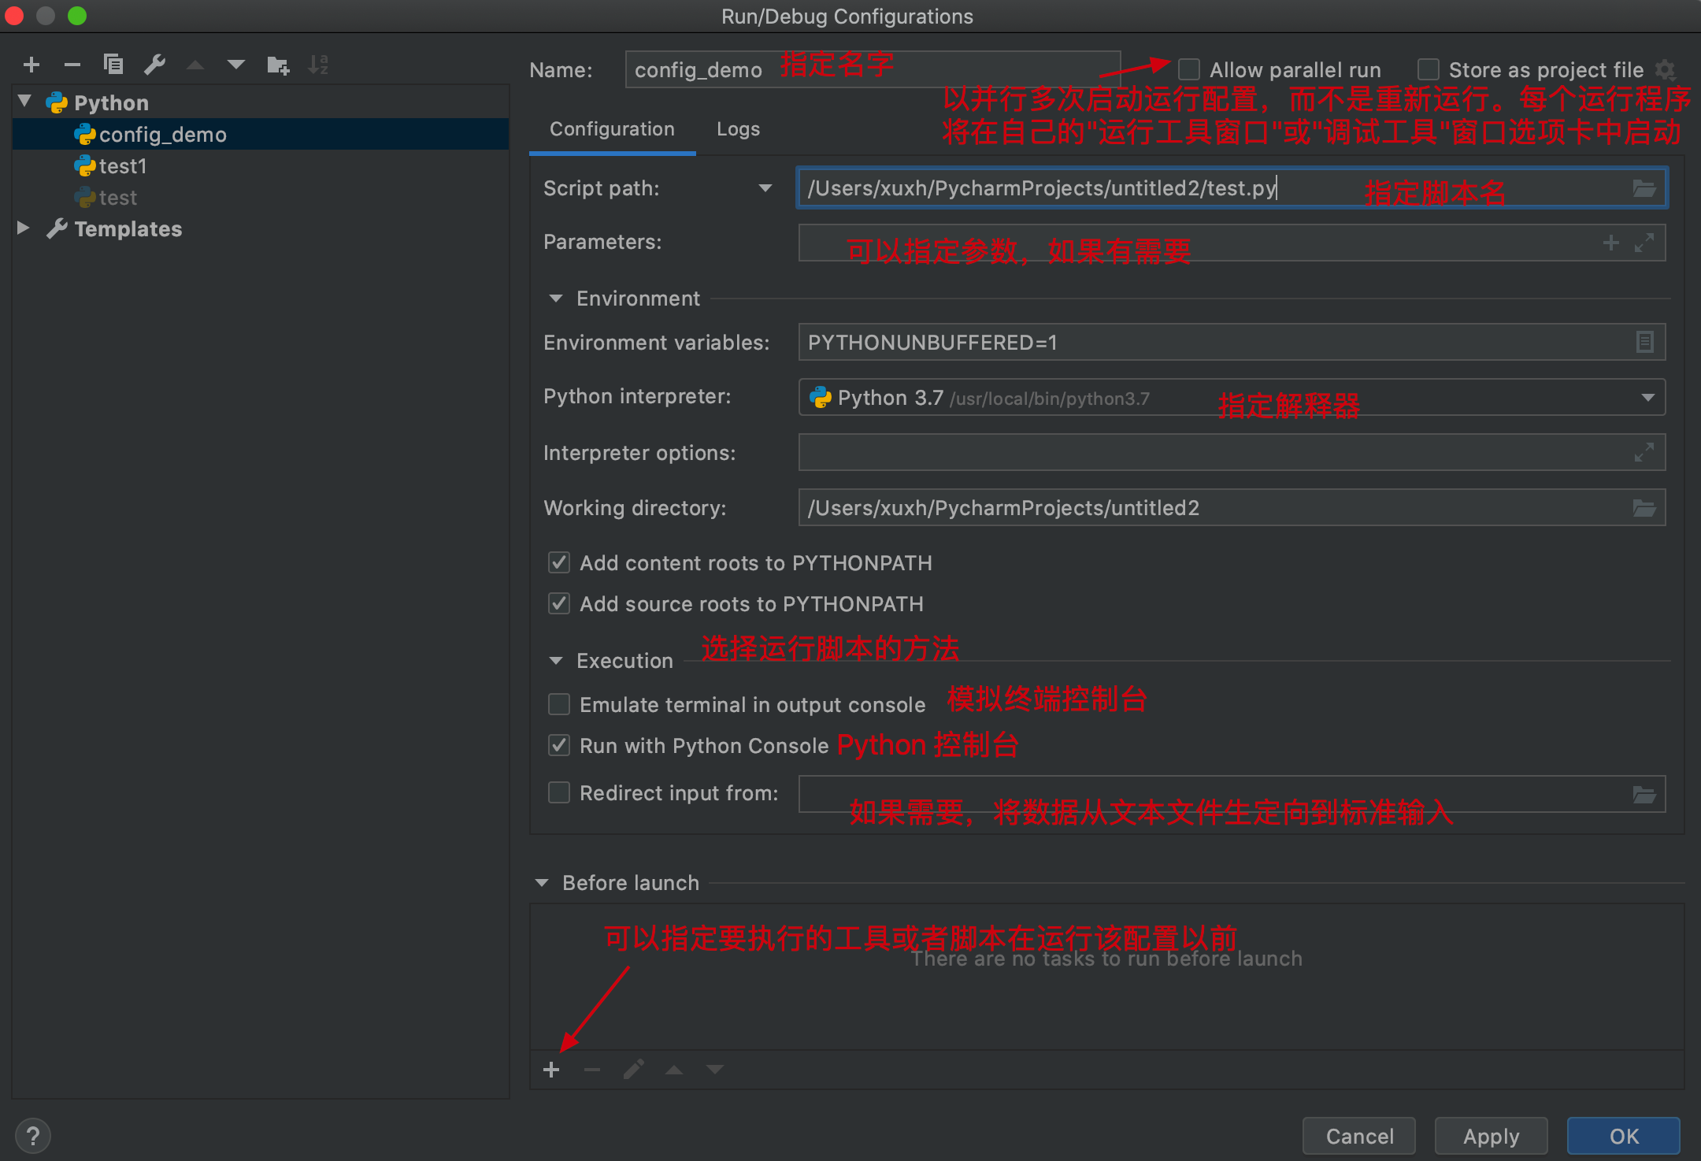Screen dimensions: 1701x1161
Task: Expand the Templates tree node
Action: (24, 228)
